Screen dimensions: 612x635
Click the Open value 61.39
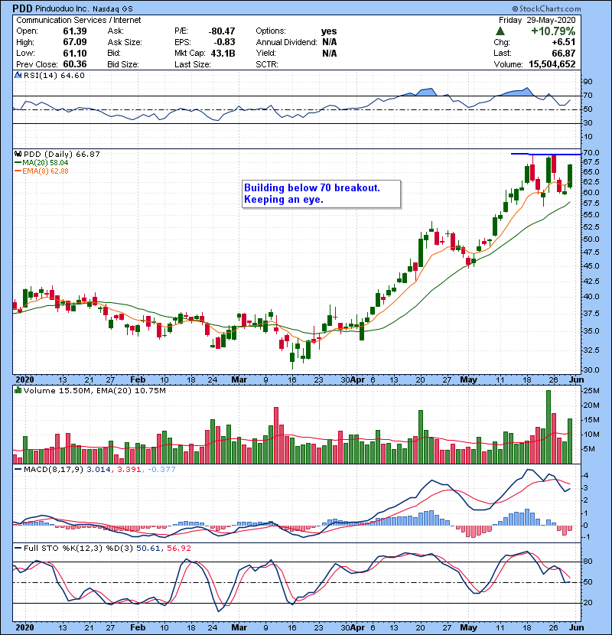point(74,31)
